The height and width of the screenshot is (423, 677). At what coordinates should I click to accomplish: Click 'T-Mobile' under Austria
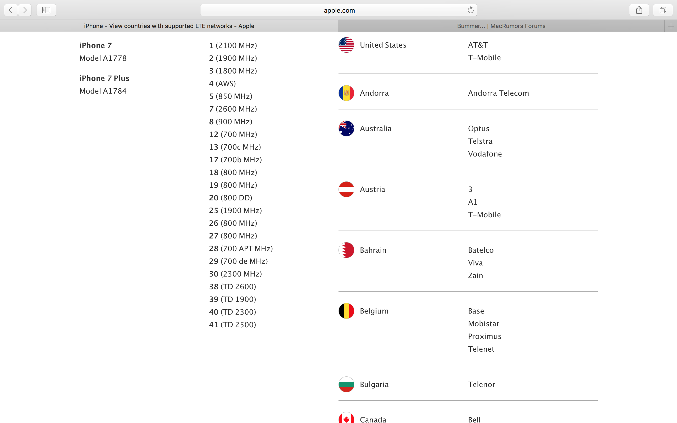click(x=484, y=215)
